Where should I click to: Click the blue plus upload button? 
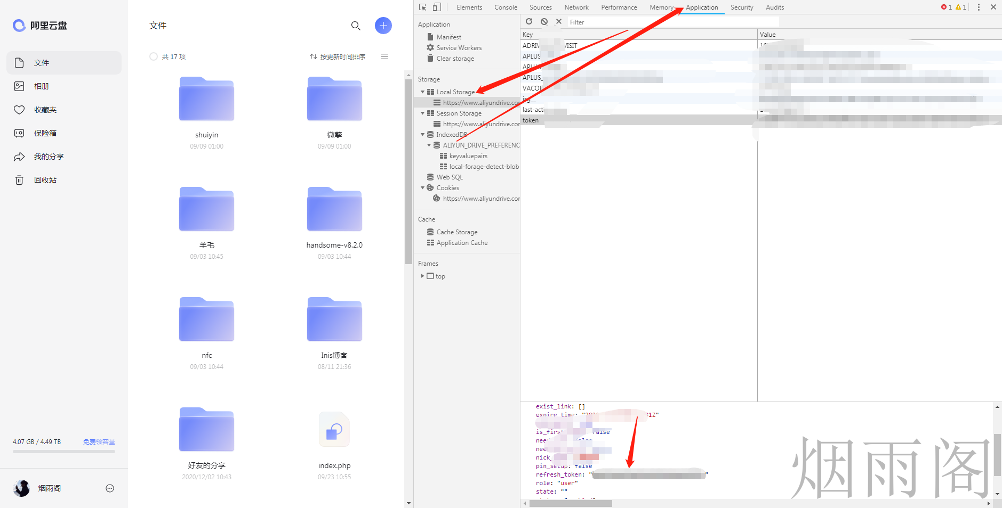(x=383, y=26)
